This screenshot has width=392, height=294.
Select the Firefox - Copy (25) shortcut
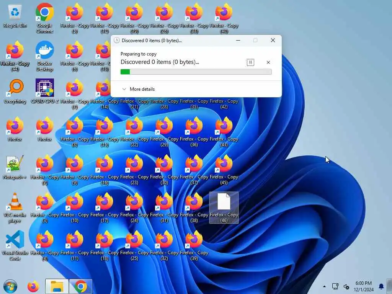click(134, 245)
